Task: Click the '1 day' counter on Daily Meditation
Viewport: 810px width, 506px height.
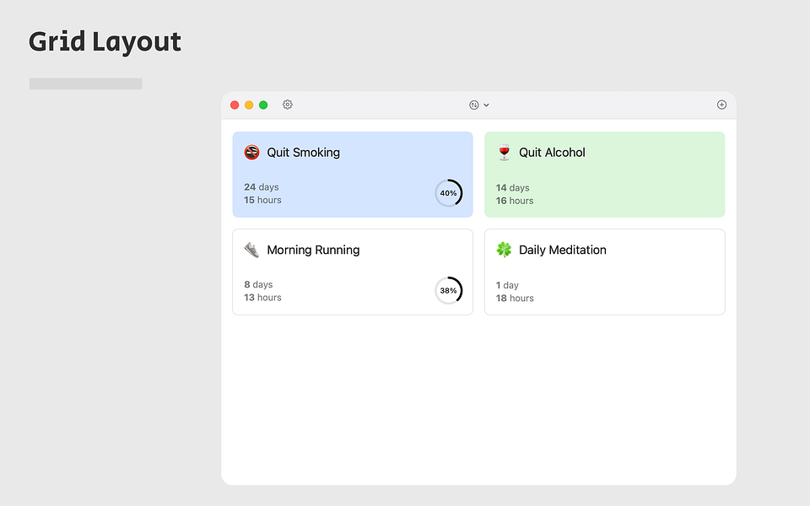Action: [x=507, y=284]
